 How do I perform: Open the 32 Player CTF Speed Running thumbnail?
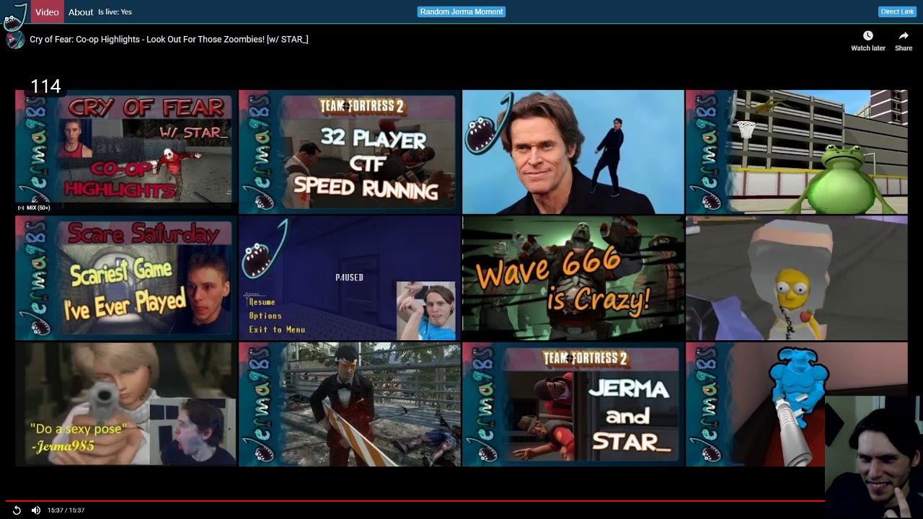coord(350,152)
